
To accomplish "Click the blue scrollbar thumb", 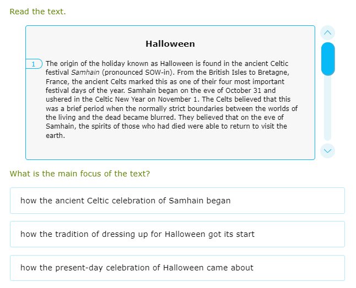I will tap(328, 59).
